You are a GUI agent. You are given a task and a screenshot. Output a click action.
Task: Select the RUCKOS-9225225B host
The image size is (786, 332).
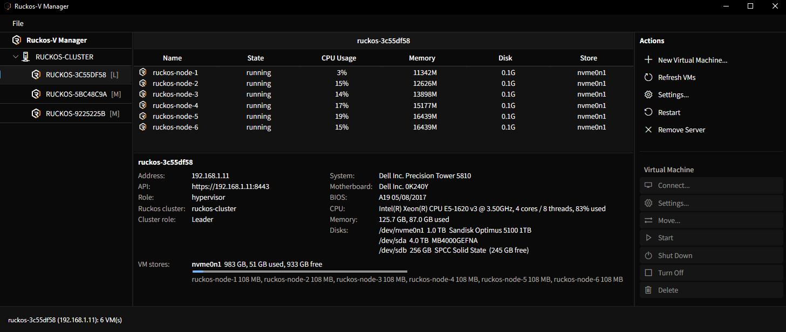coord(66,113)
